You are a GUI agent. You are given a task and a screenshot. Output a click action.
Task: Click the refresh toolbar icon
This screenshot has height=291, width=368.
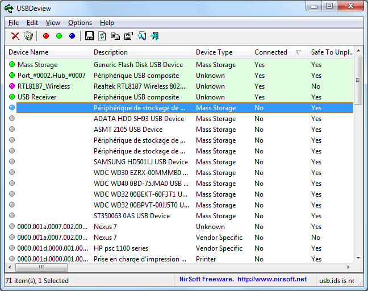pyautogui.click(x=102, y=36)
